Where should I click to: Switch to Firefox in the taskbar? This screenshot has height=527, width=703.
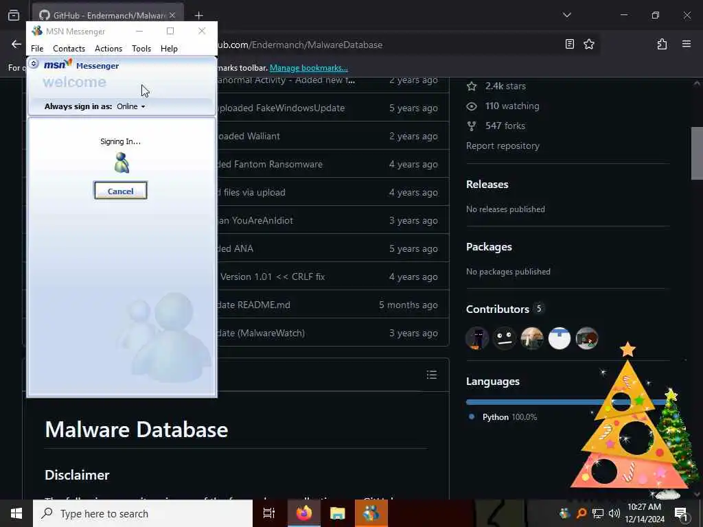click(303, 513)
